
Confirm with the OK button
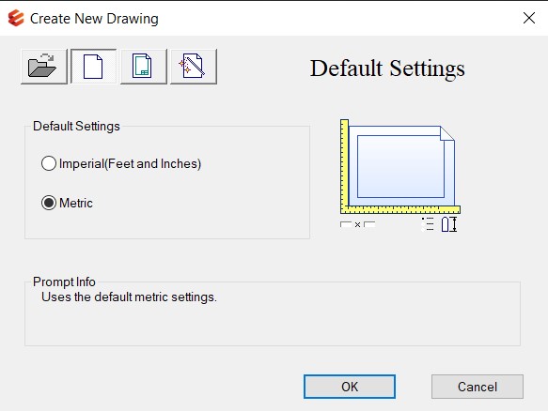pyautogui.click(x=350, y=387)
